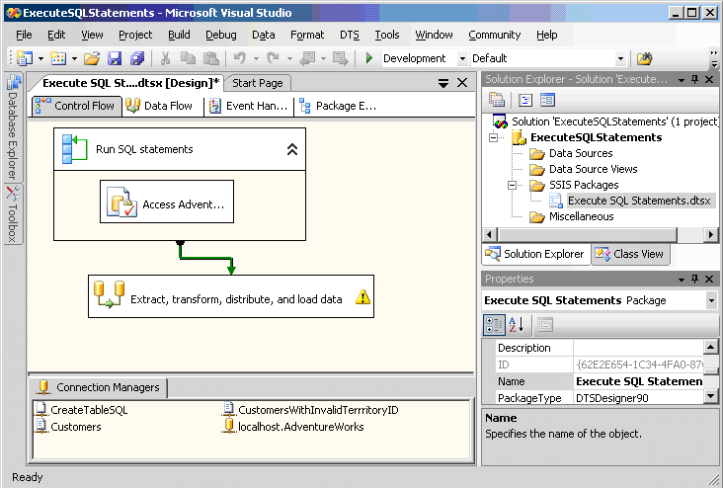This screenshot has height=488, width=723.
Task: Switch to the Start Page tab
Action: tap(257, 83)
